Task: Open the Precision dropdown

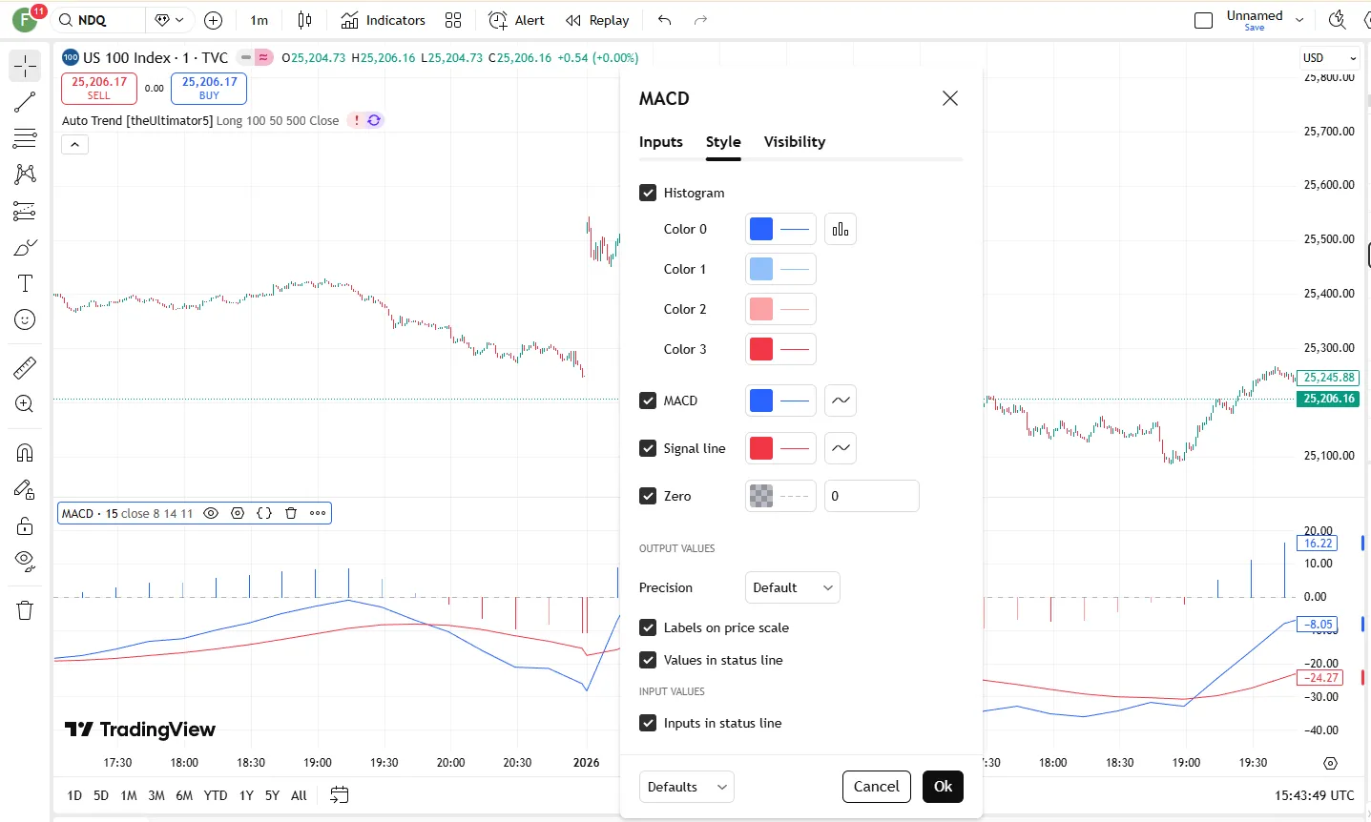Action: [792, 587]
